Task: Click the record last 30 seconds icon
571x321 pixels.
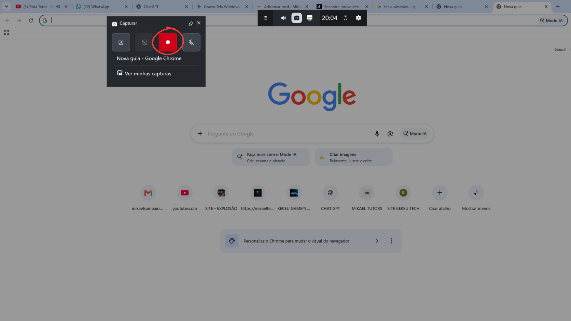Action: (144, 42)
